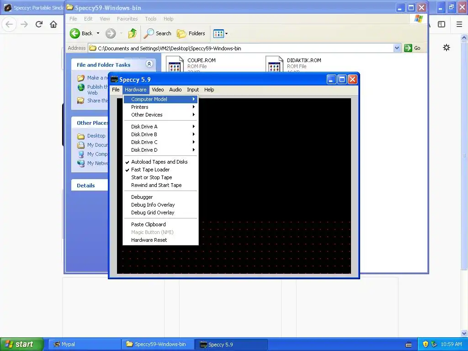The image size is (468, 351).
Task: Open Explorer Favorites menu
Action: (127, 19)
